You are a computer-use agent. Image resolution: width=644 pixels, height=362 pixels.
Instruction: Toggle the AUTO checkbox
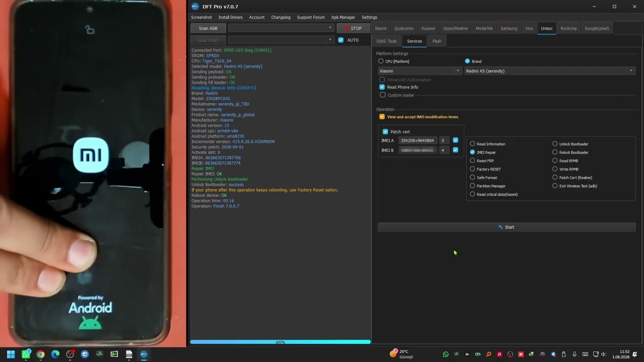pos(341,40)
